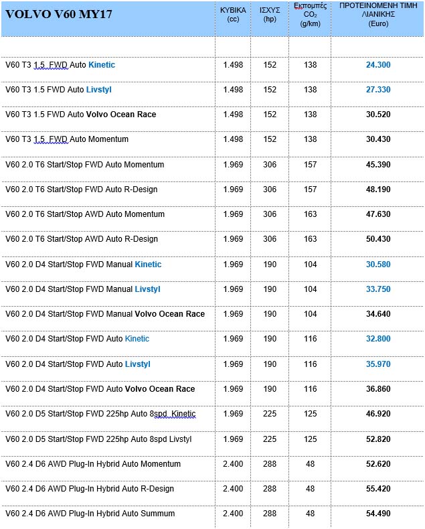The width and height of the screenshot is (425, 529).
Task: Click the ΠΡΟΤΕΙΝΟΜΕΝΗ ΤΙΜΗ ΛΙΑΝΙΚΗΣ header
Action: point(378,14)
